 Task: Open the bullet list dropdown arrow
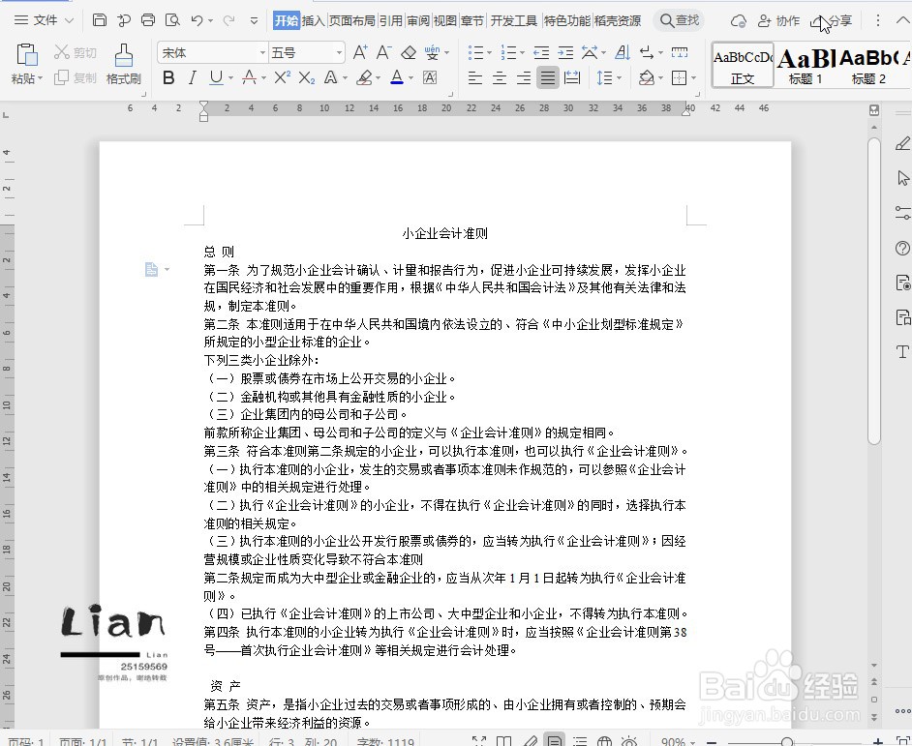tap(489, 53)
